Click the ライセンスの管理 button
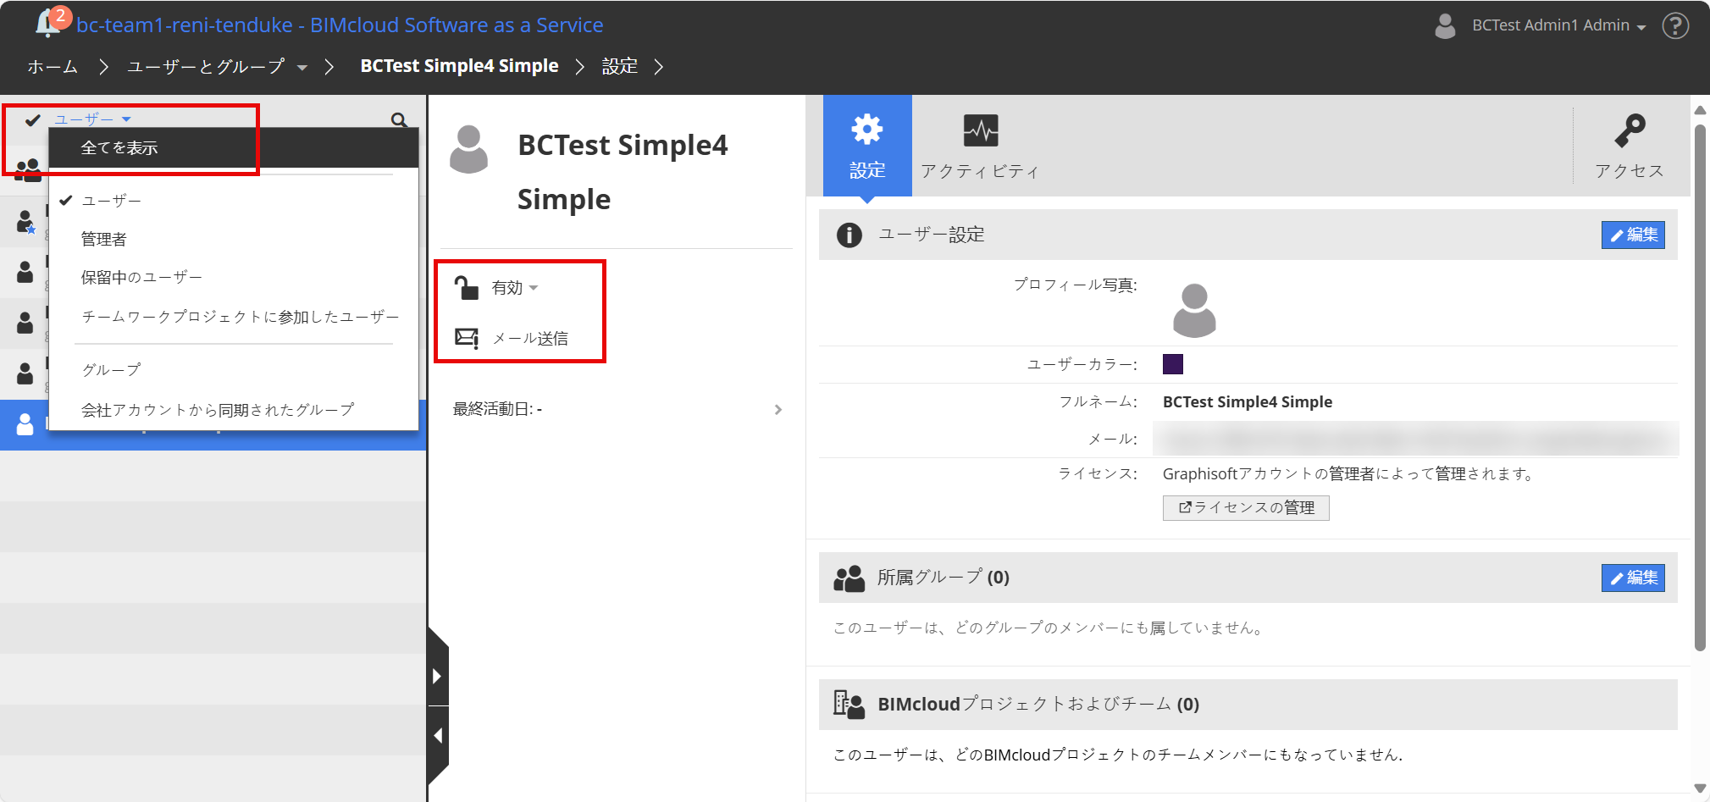1710x802 pixels. (1246, 508)
